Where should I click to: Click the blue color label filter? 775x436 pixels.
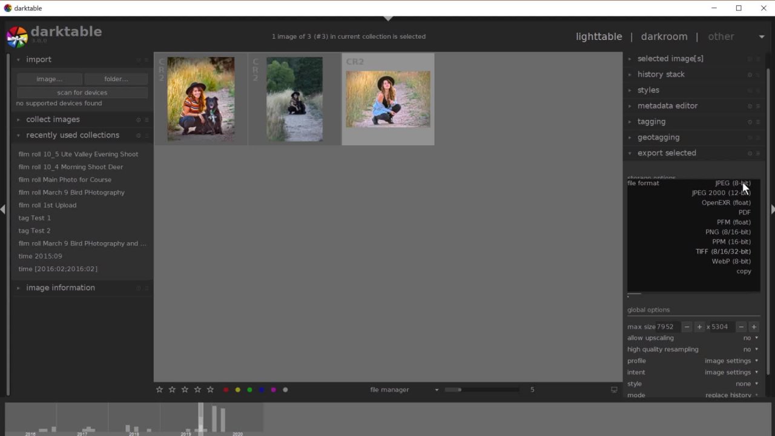[262, 389]
